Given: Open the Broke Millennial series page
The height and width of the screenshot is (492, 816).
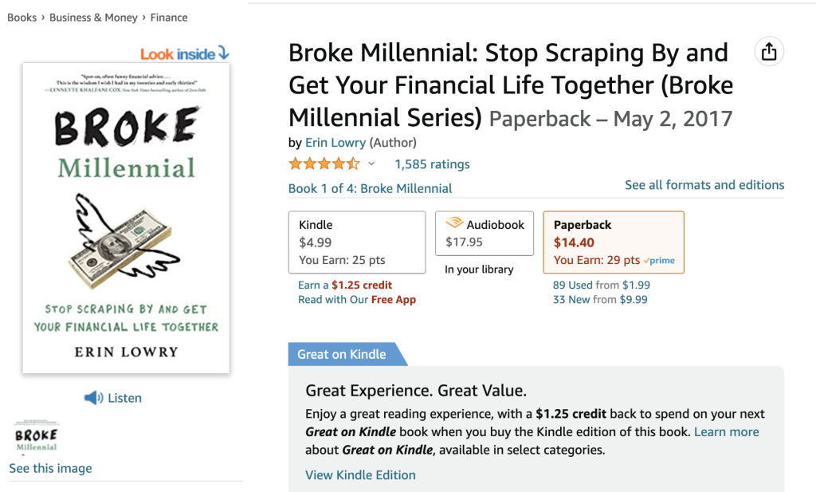Looking at the screenshot, I should (x=370, y=188).
